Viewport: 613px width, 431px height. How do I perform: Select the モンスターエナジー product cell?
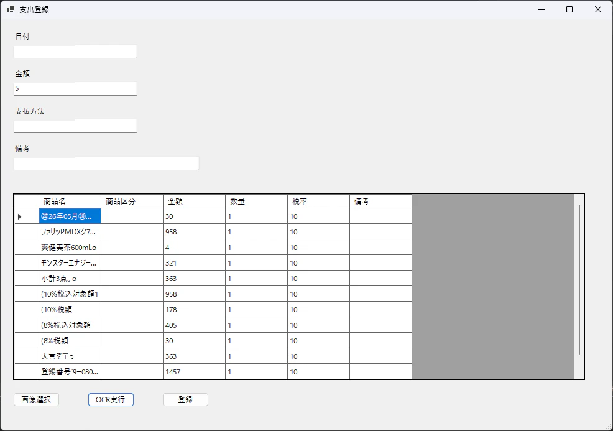pos(70,263)
